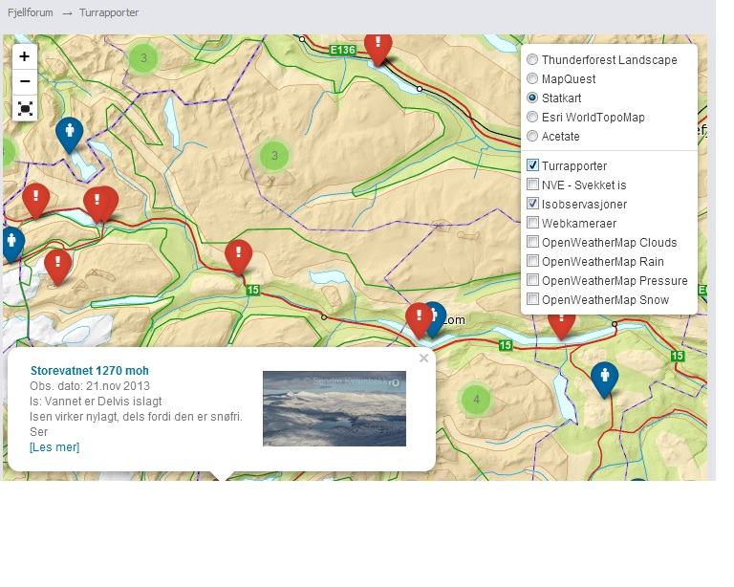This screenshot has width=734, height=587.
Task: Zoom in with the plus button
Action: [25, 56]
